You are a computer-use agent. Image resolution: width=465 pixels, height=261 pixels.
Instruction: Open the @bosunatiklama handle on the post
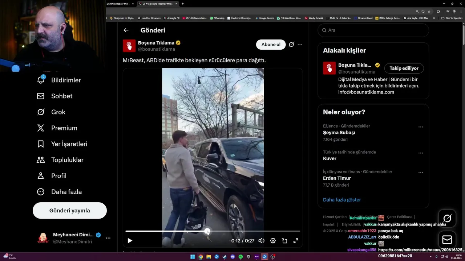[157, 49]
